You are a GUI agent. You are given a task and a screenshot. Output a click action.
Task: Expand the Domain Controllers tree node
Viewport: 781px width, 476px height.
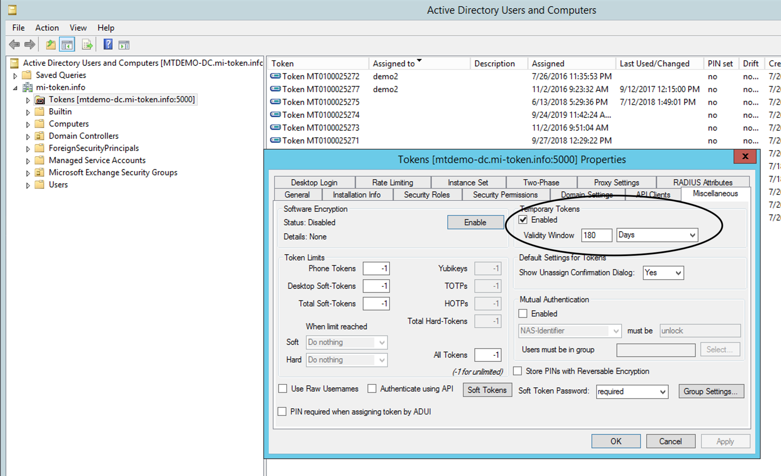tap(28, 137)
